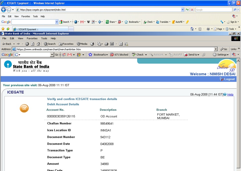The height and width of the screenshot is (171, 241).
Task: Open the Send to dropdown in lower toolbar
Action: pyautogui.click(x=192, y=55)
